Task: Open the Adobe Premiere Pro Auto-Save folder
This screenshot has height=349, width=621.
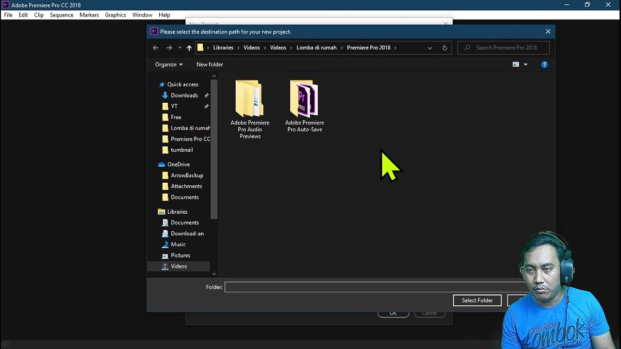Action: click(x=304, y=106)
